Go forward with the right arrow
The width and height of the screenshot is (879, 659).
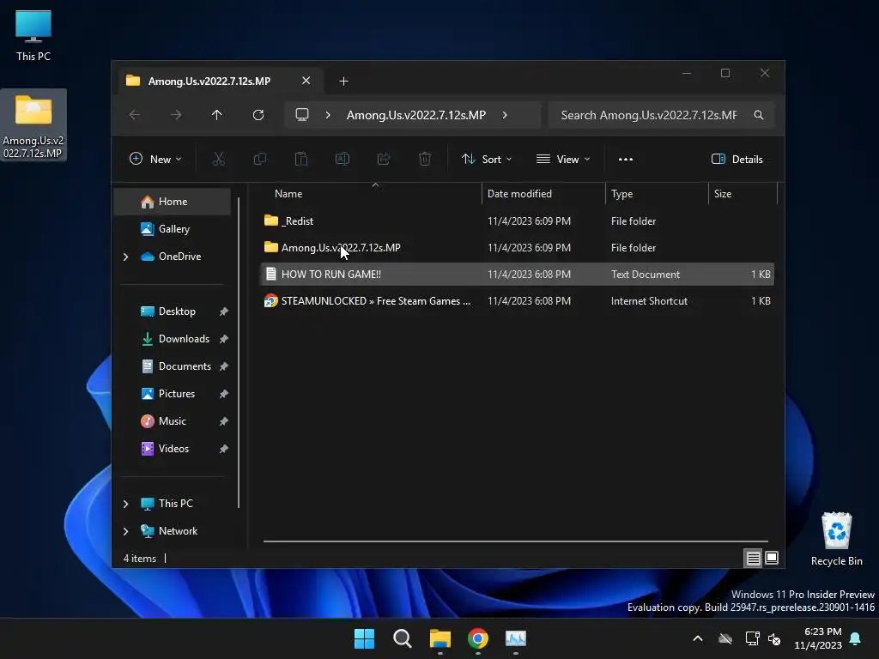point(176,115)
